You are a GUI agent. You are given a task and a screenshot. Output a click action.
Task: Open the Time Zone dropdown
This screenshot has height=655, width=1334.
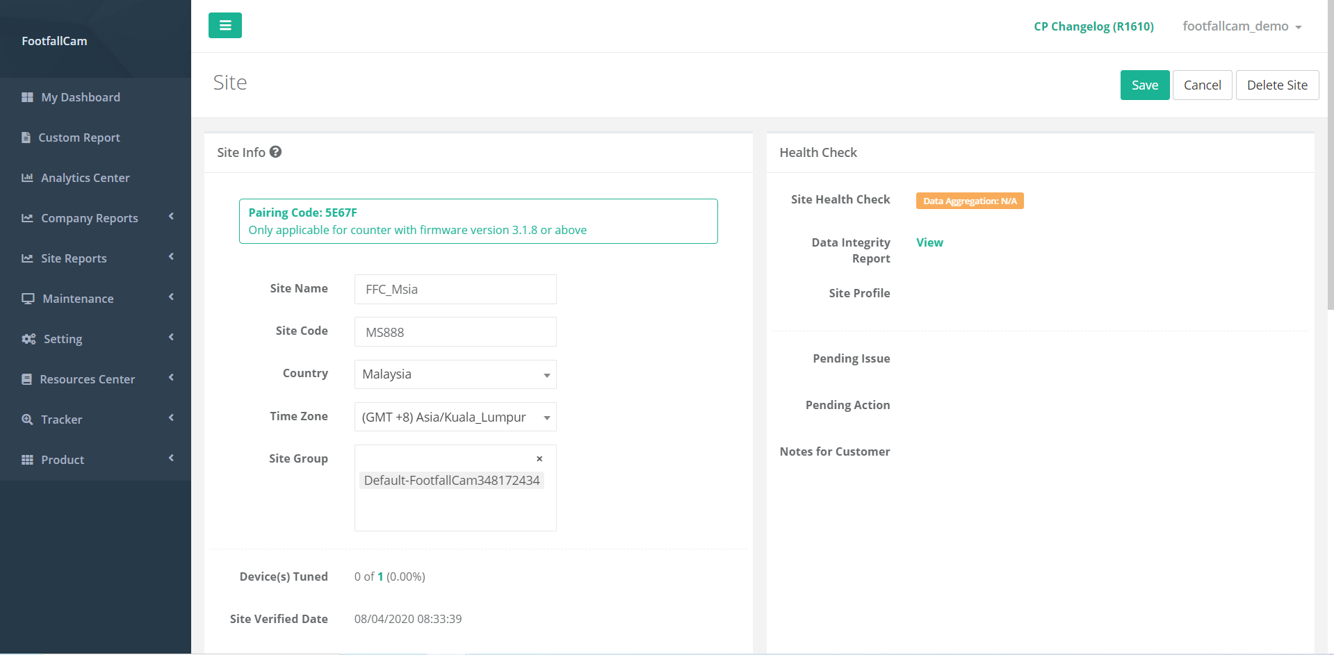click(455, 417)
